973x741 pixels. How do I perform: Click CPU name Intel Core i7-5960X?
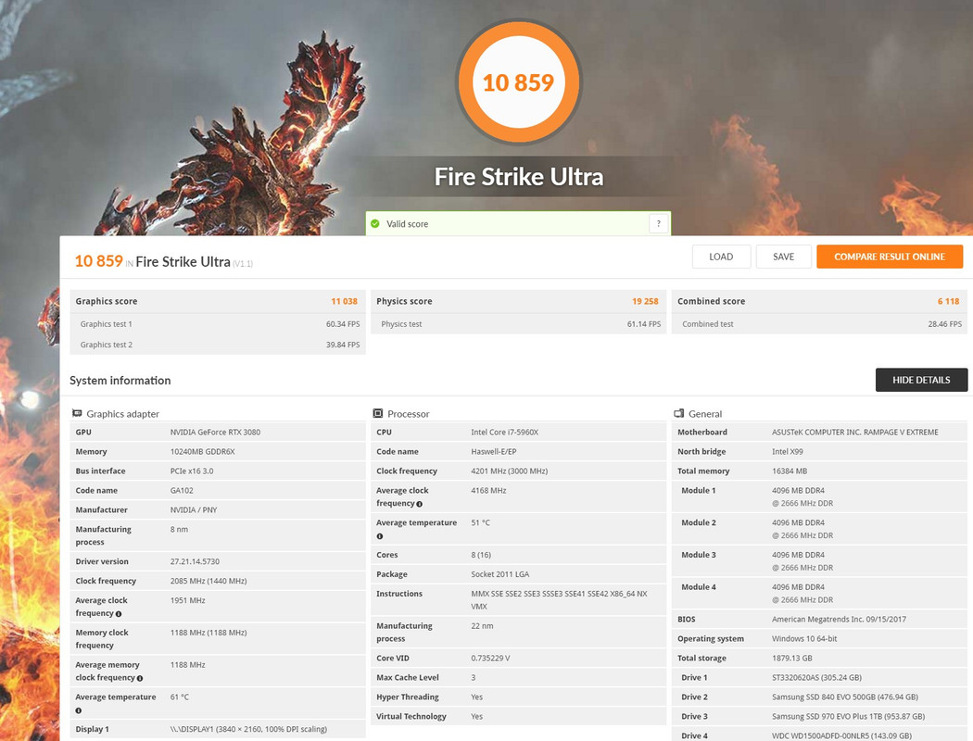(504, 433)
